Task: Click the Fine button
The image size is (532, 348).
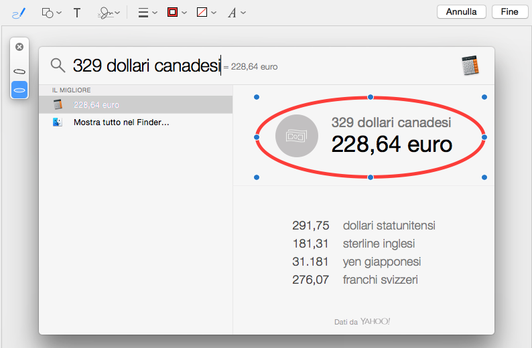Action: coord(510,12)
